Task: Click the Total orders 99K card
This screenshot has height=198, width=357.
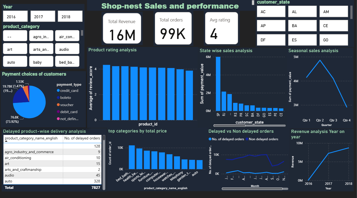Action: tap(173, 28)
